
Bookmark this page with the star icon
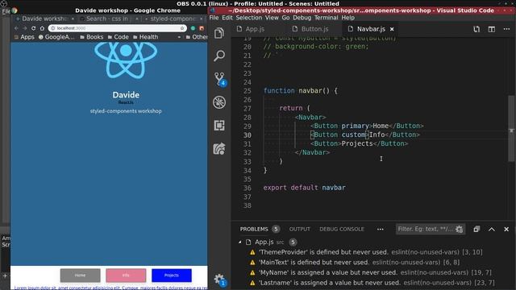click(x=182, y=28)
